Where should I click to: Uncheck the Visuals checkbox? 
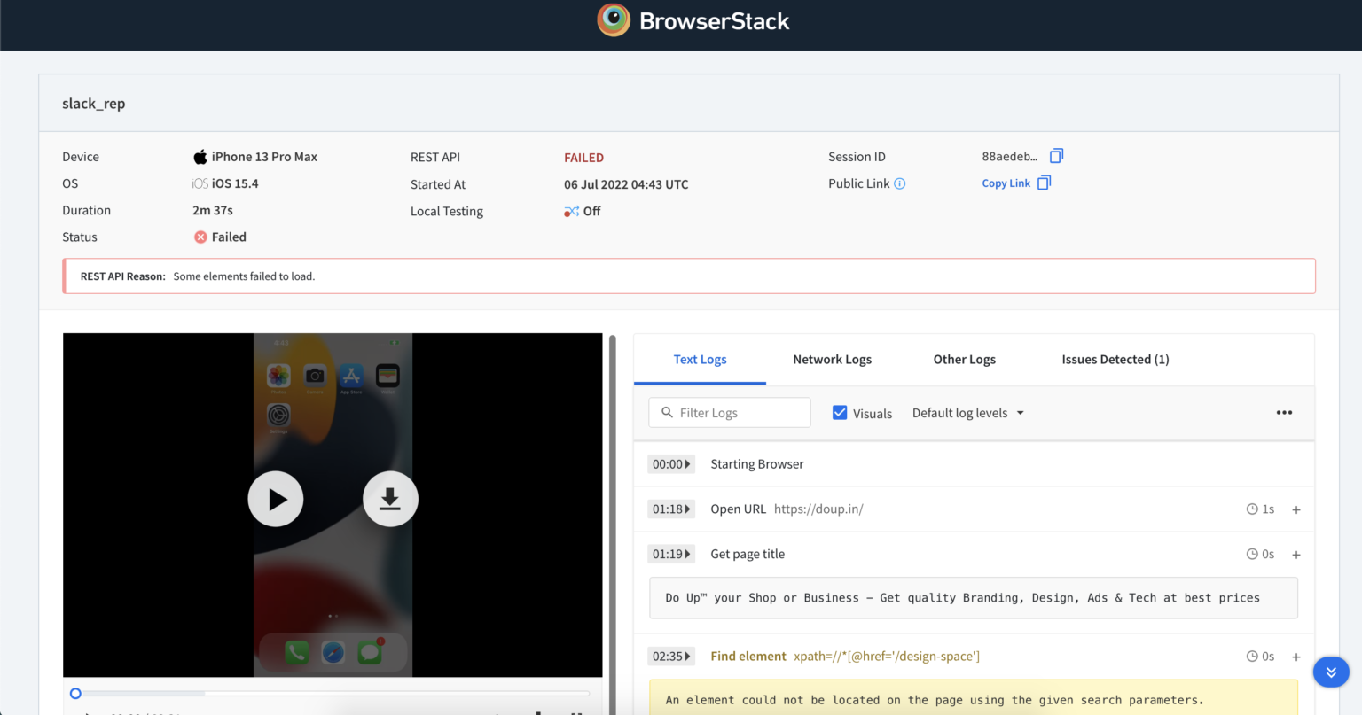(839, 412)
